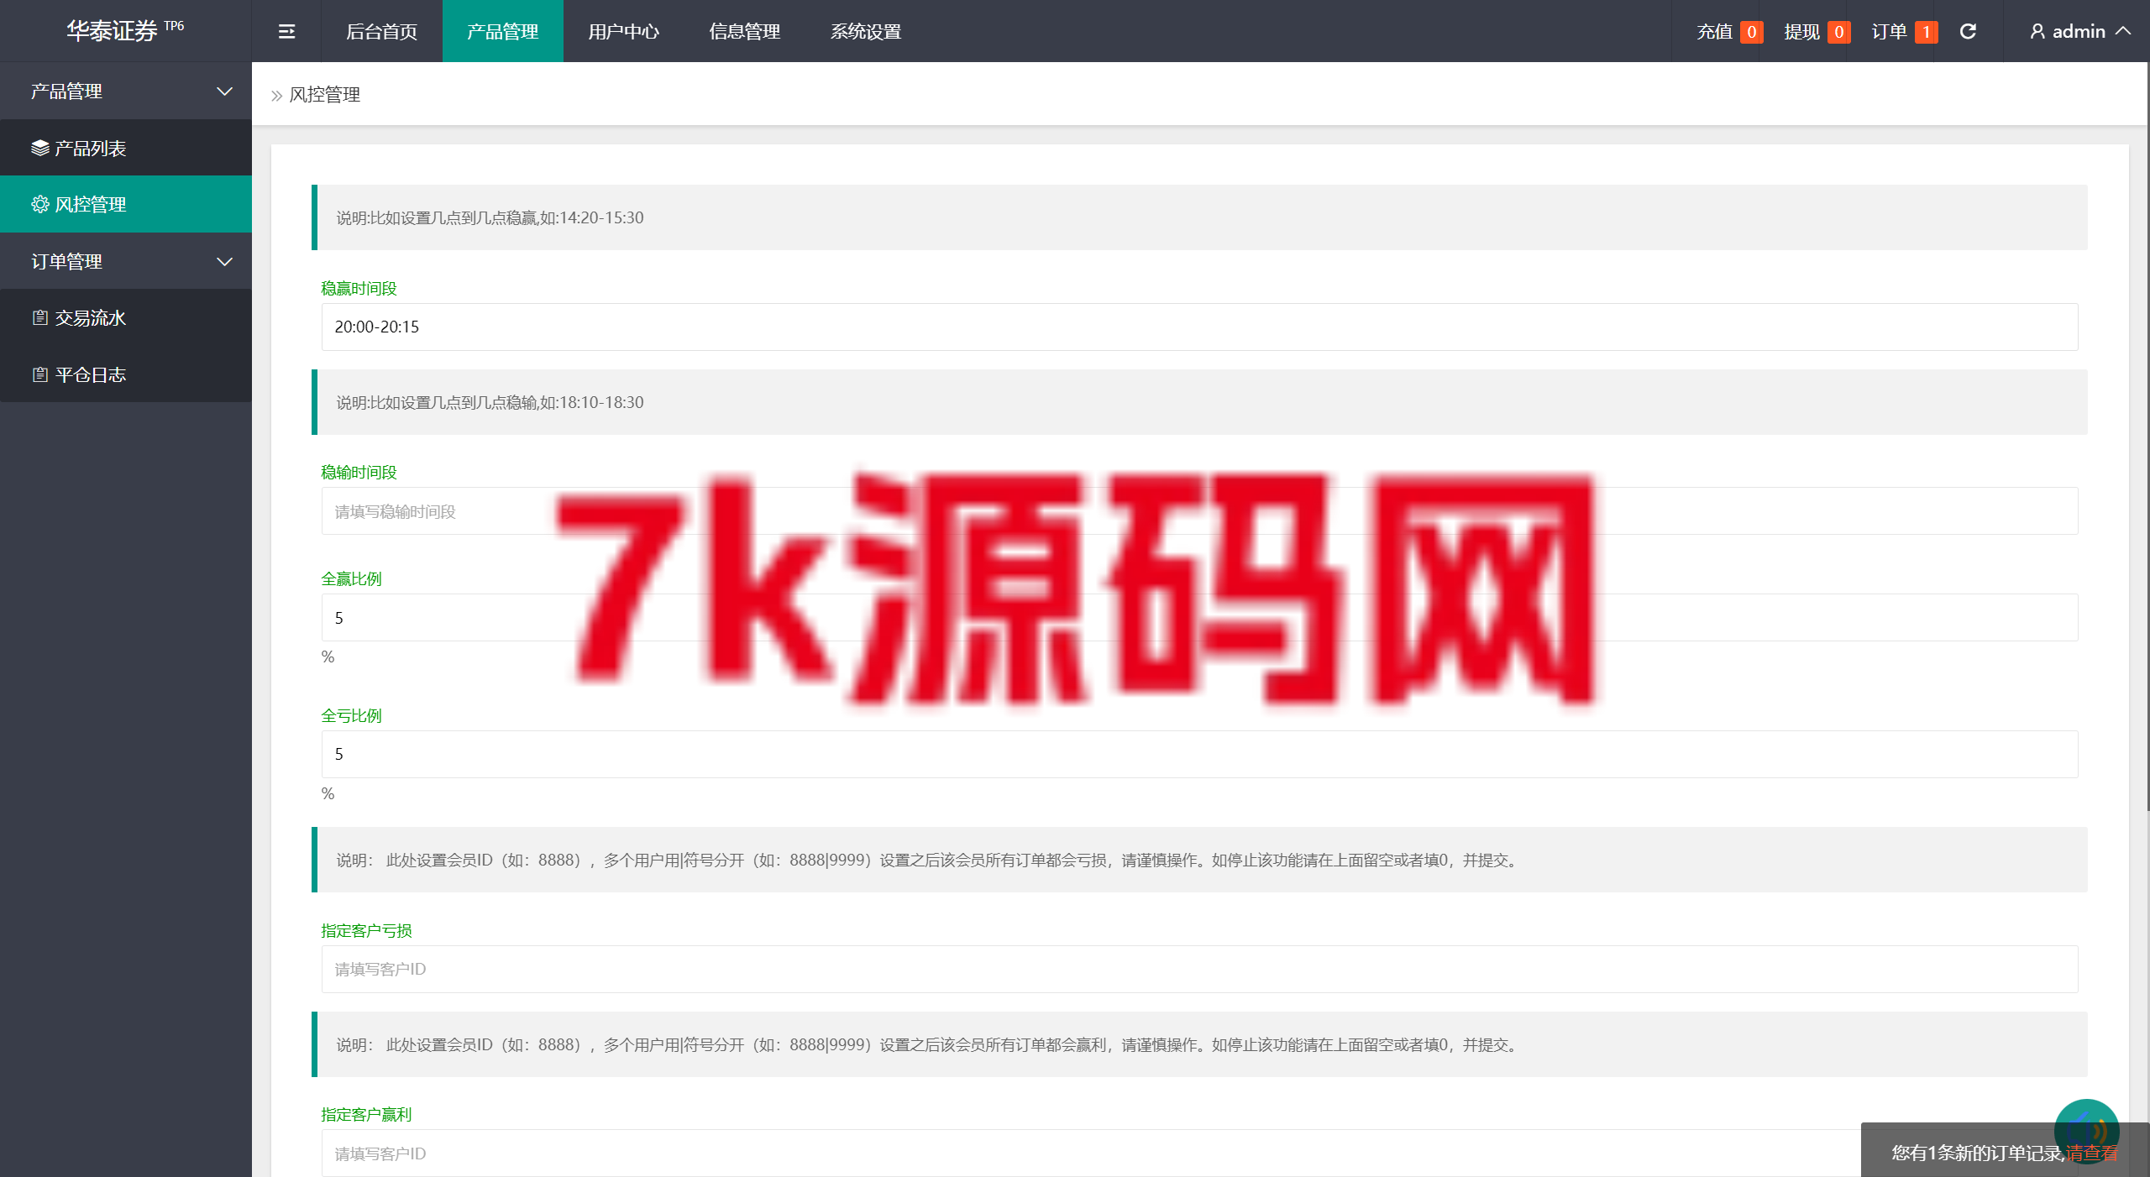Click the clipboard icon beside 平仓日志

(40, 374)
